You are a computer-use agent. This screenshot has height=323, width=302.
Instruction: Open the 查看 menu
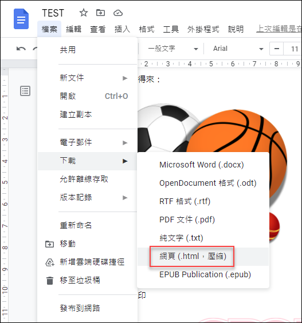[98, 29]
